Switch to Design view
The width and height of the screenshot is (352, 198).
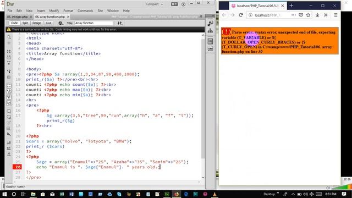37,23
